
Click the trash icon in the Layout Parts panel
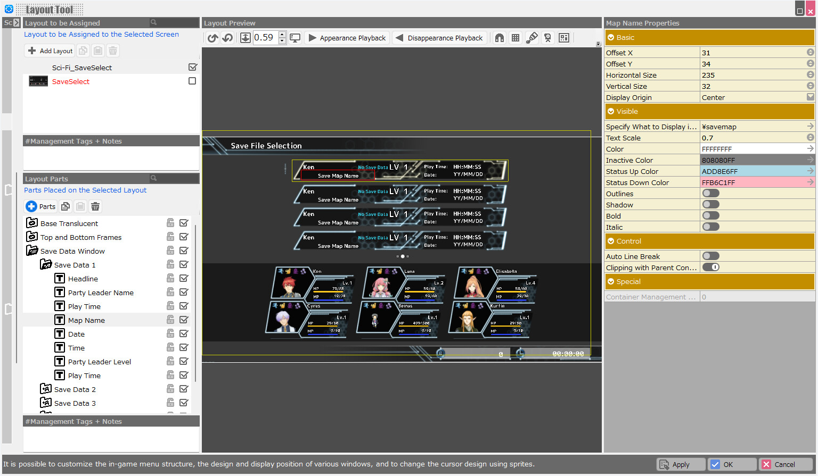click(x=95, y=206)
